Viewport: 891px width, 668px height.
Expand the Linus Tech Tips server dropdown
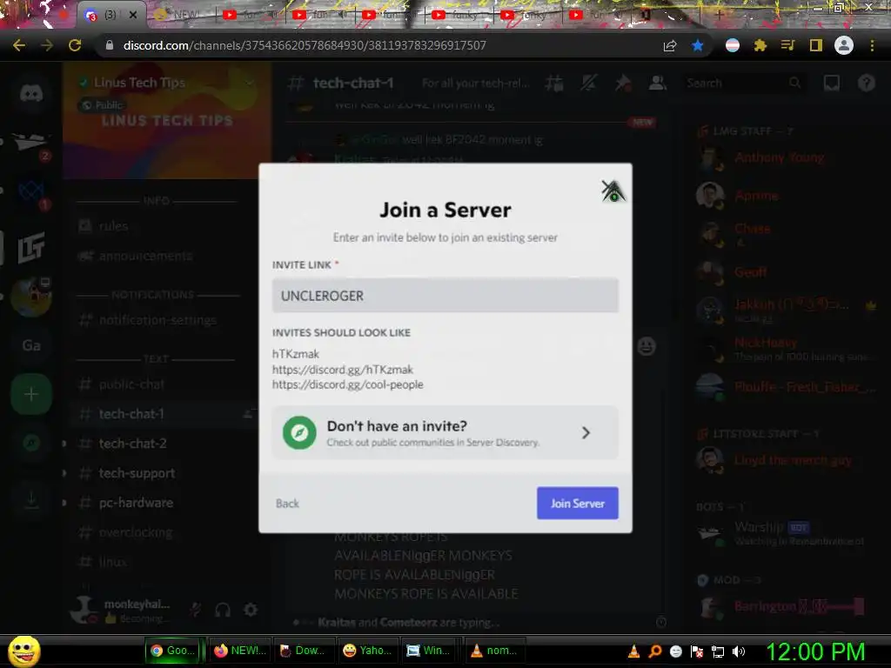coord(249,83)
